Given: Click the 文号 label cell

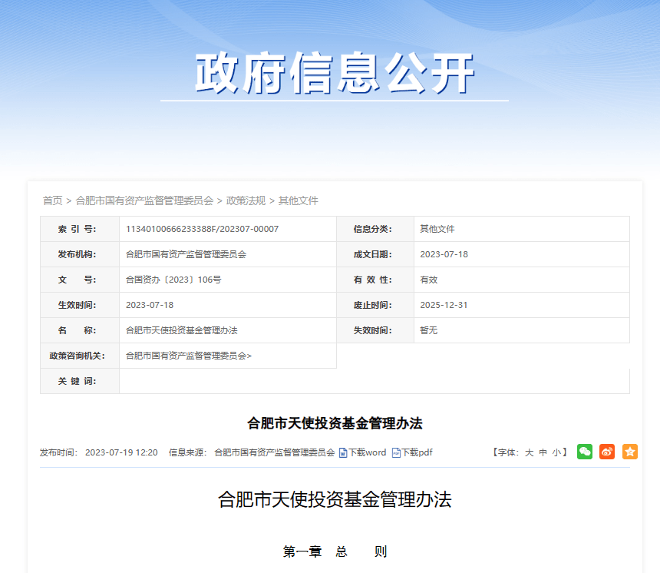Looking at the screenshot, I should point(80,280).
